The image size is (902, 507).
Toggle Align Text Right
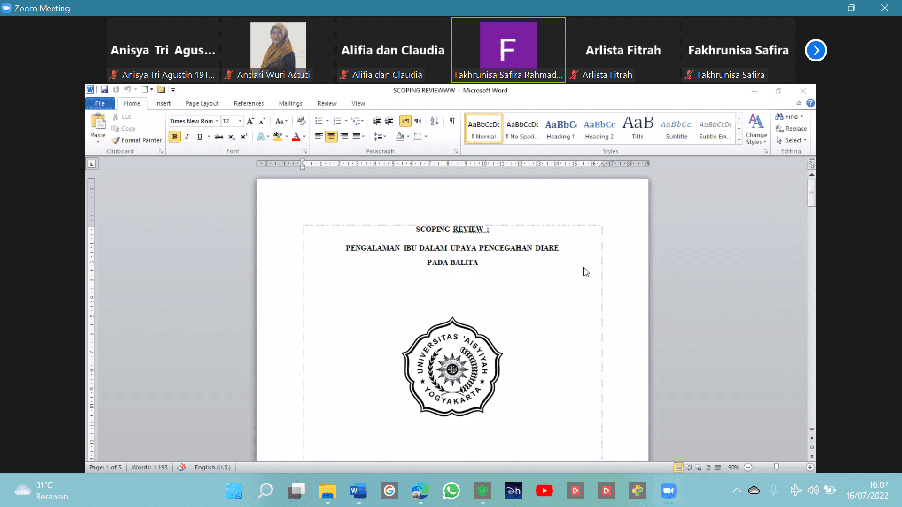click(344, 137)
